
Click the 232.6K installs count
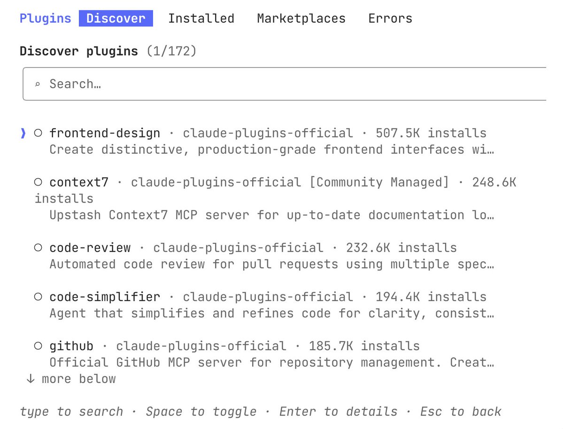(x=401, y=248)
